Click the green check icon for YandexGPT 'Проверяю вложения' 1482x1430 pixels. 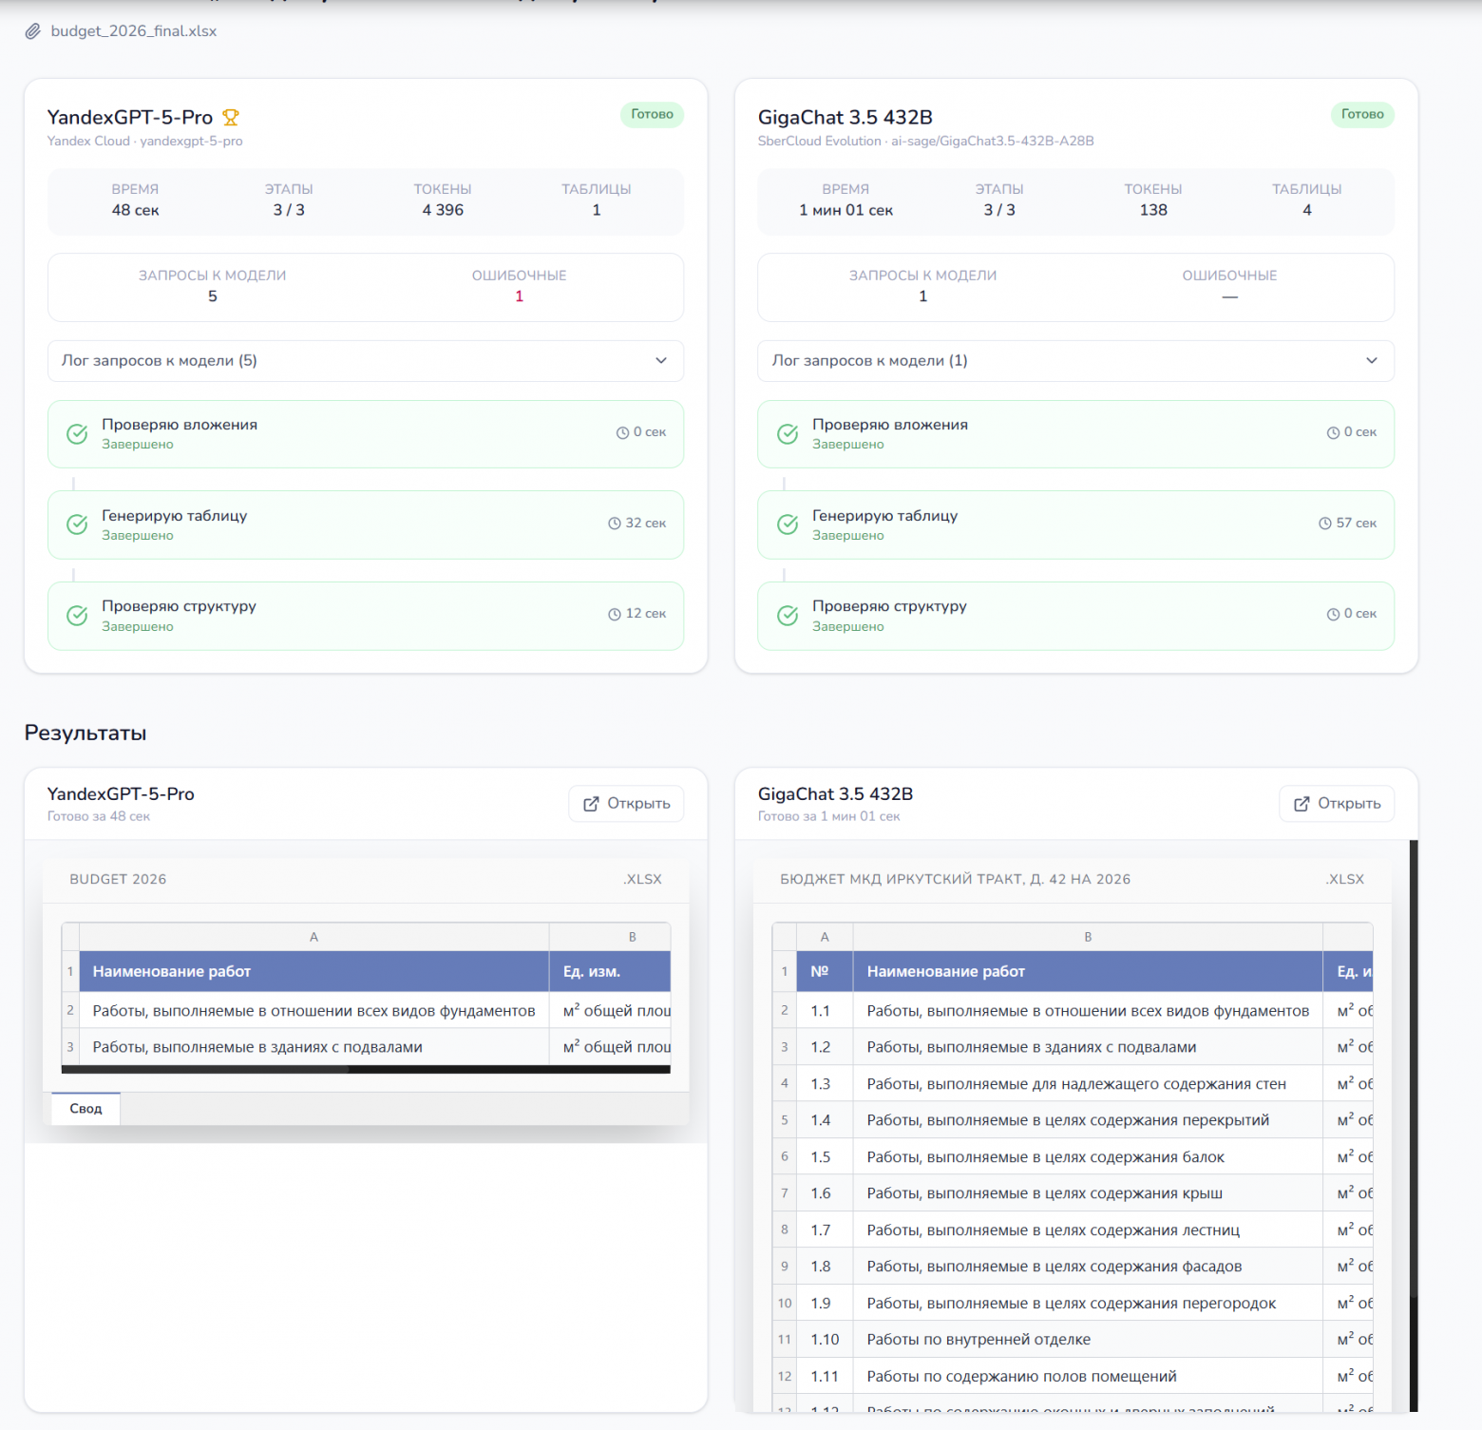click(77, 434)
